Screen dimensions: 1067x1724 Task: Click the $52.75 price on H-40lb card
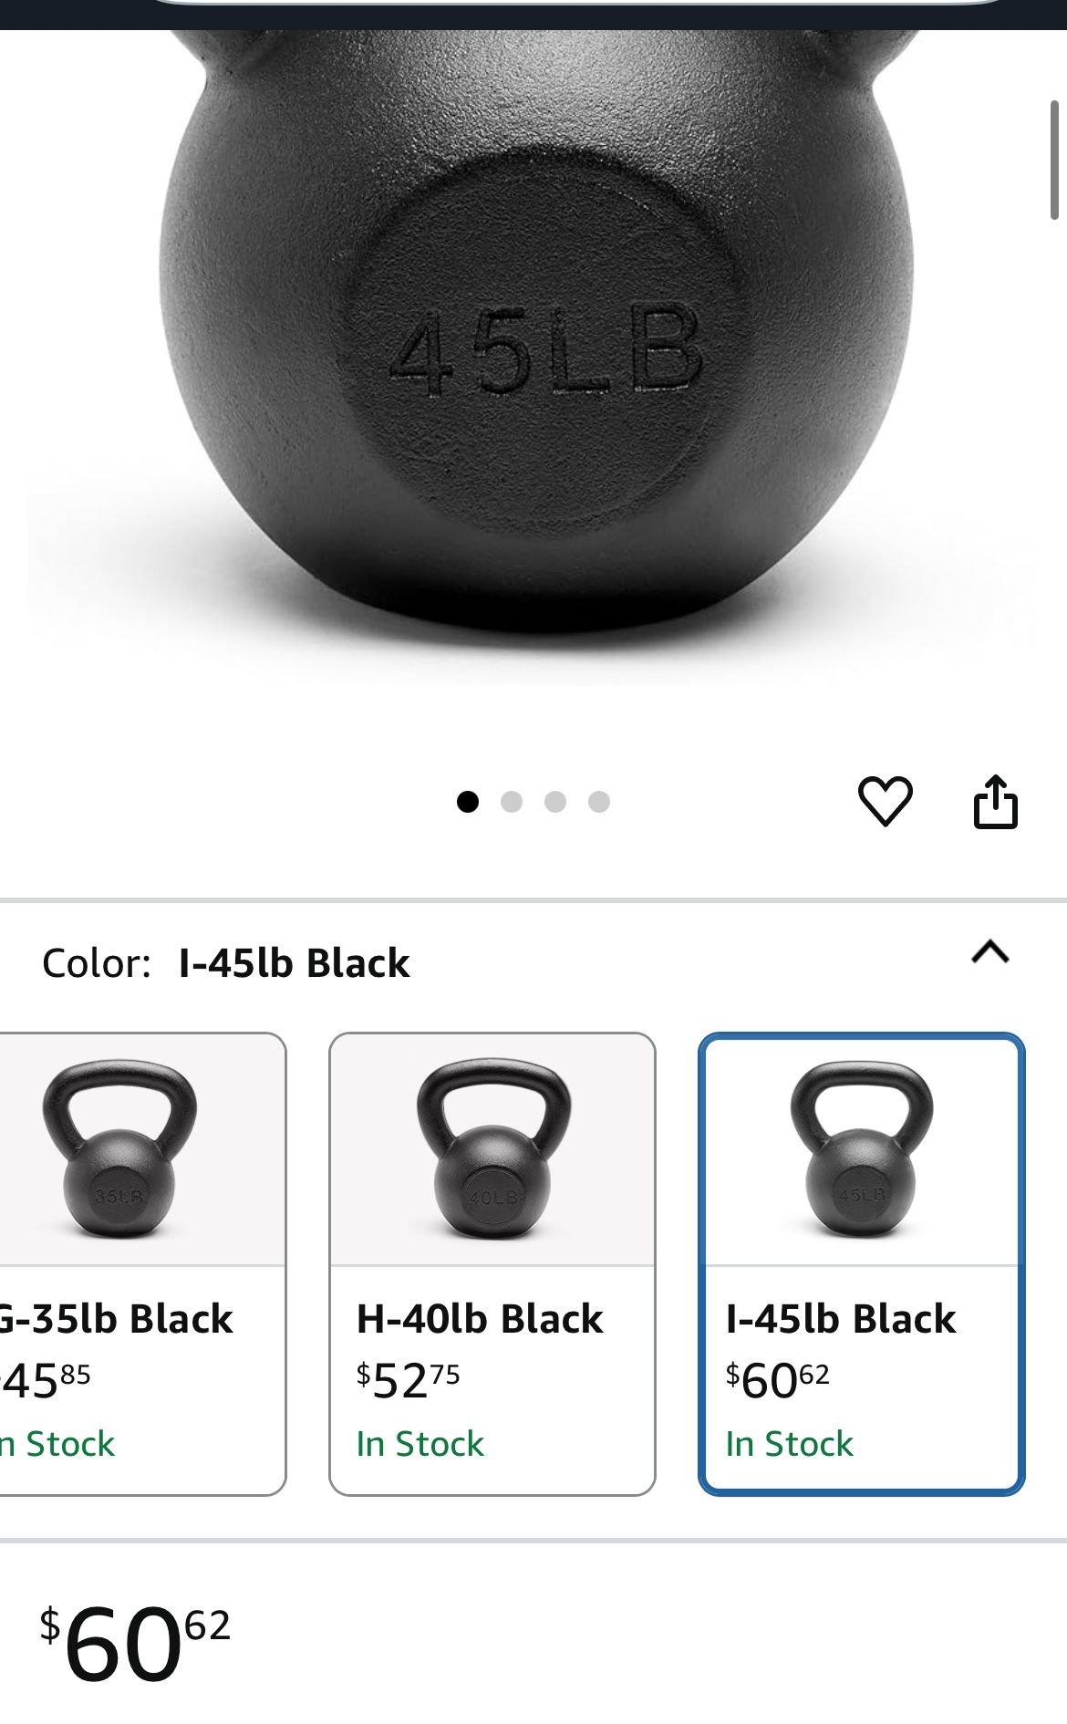tap(409, 1380)
